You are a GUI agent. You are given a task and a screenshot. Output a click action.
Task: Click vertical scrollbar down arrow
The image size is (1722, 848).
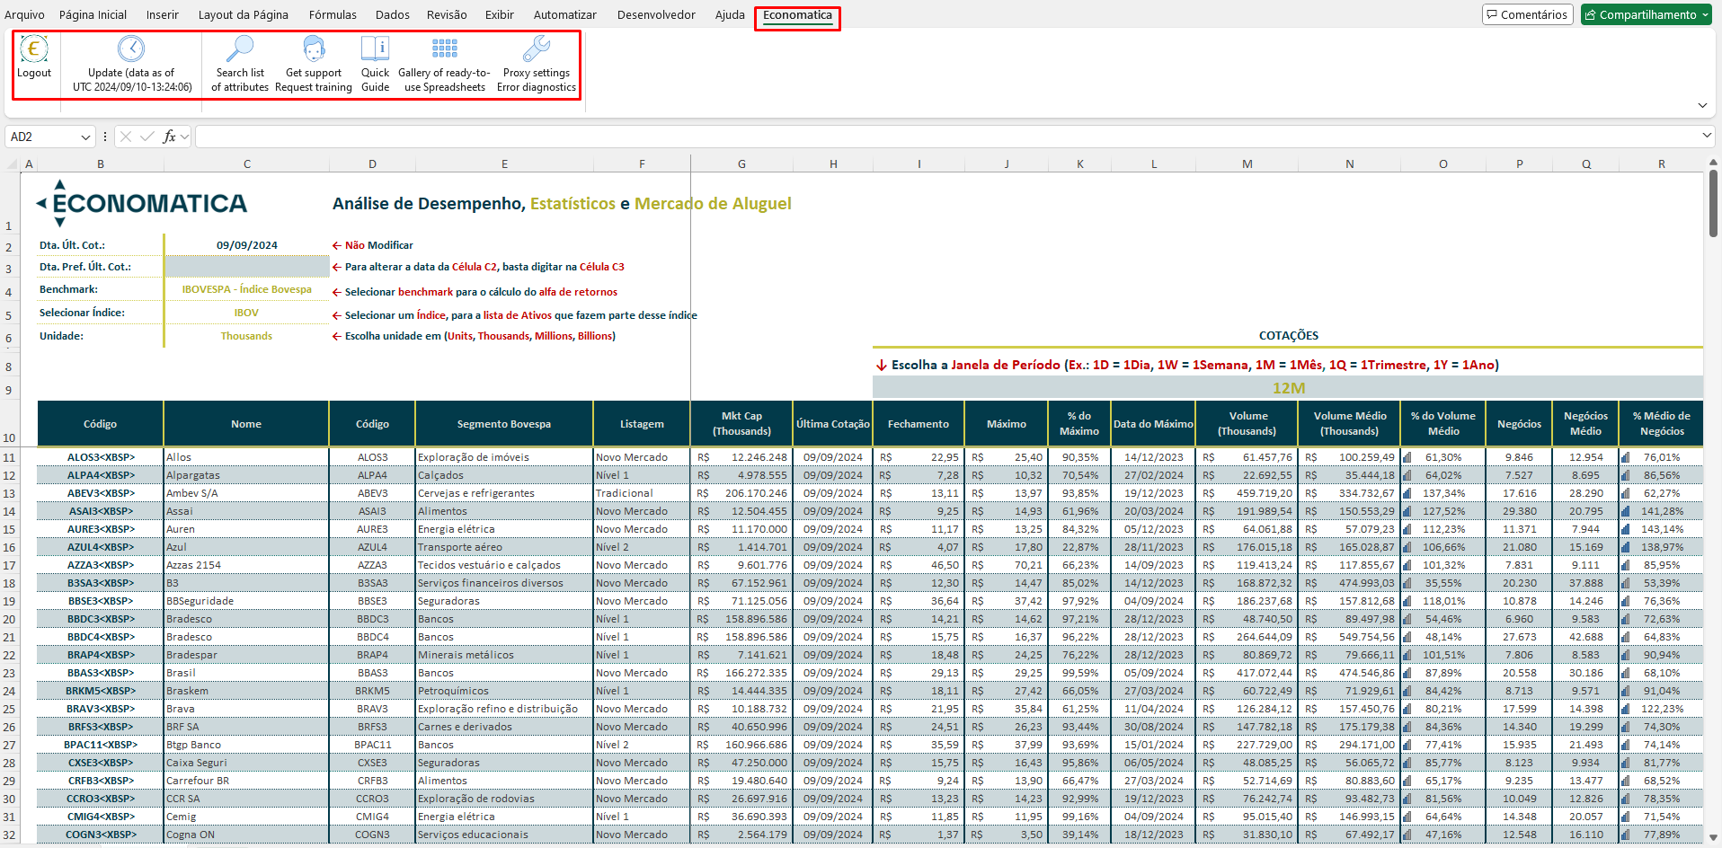1713,836
